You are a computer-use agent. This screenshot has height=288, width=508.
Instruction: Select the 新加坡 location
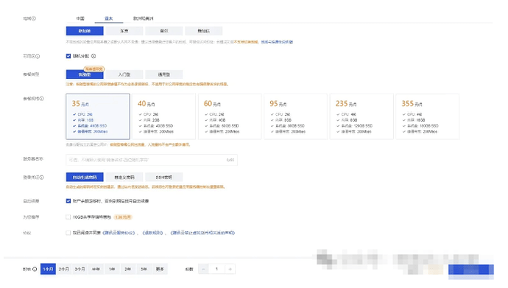click(85, 31)
